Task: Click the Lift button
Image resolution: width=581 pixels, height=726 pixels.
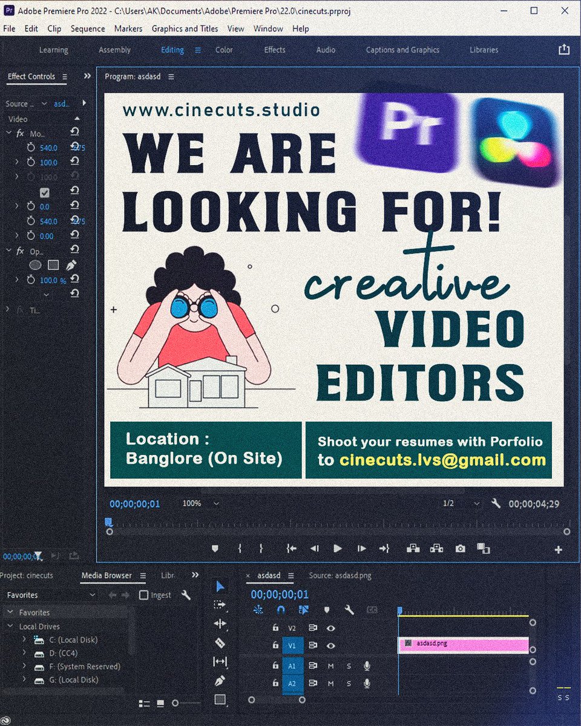Action: pyautogui.click(x=413, y=548)
